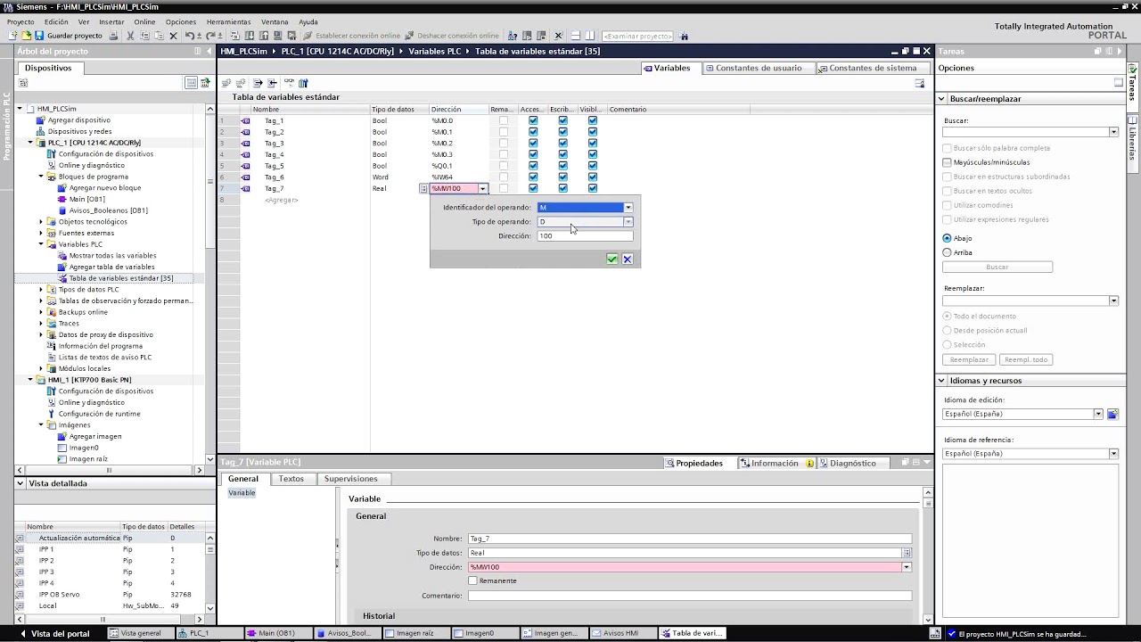Viewport: 1141px width, 642px height.
Task: Click the Dirección field in address popup
Action: point(585,236)
